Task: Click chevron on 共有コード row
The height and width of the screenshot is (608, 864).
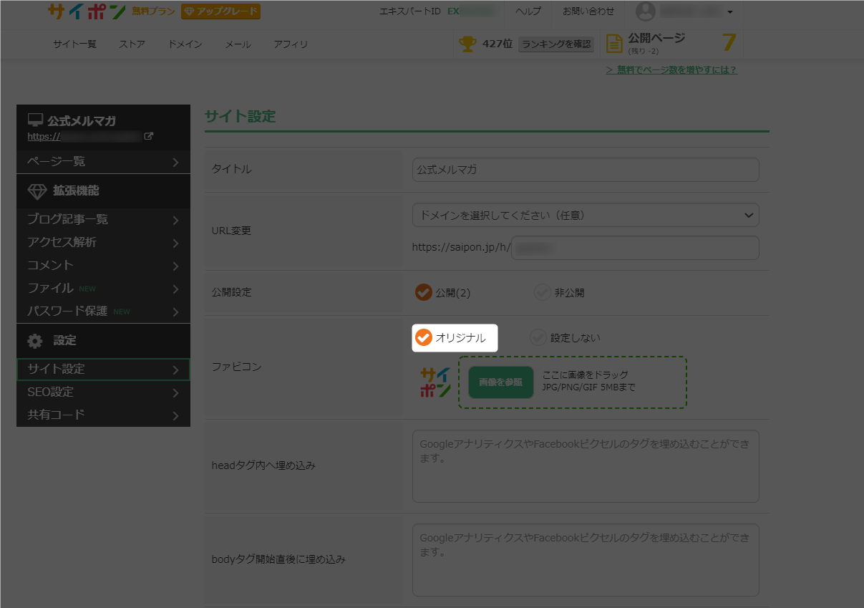Action: click(176, 416)
